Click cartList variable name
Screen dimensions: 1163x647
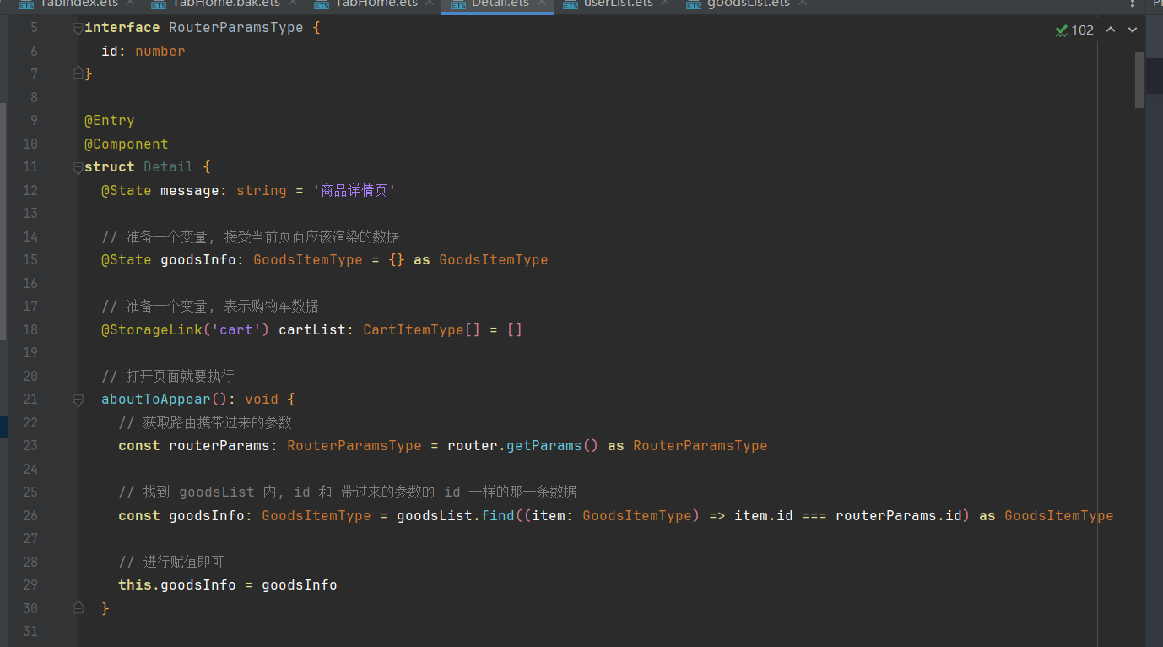click(312, 329)
